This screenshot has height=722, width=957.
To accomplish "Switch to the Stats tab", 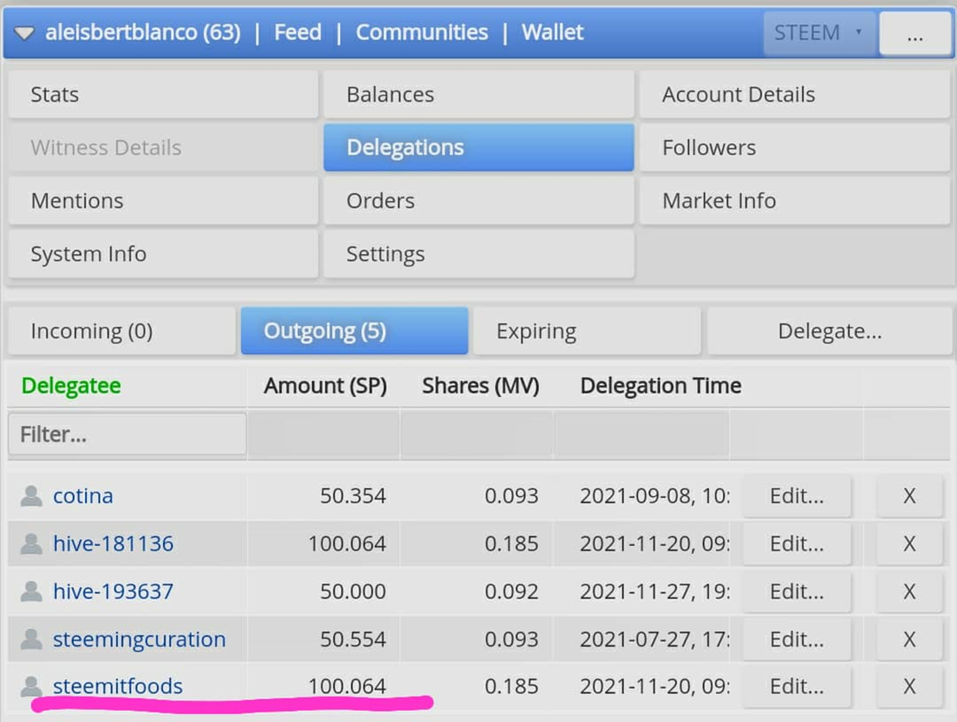I will click(x=163, y=94).
